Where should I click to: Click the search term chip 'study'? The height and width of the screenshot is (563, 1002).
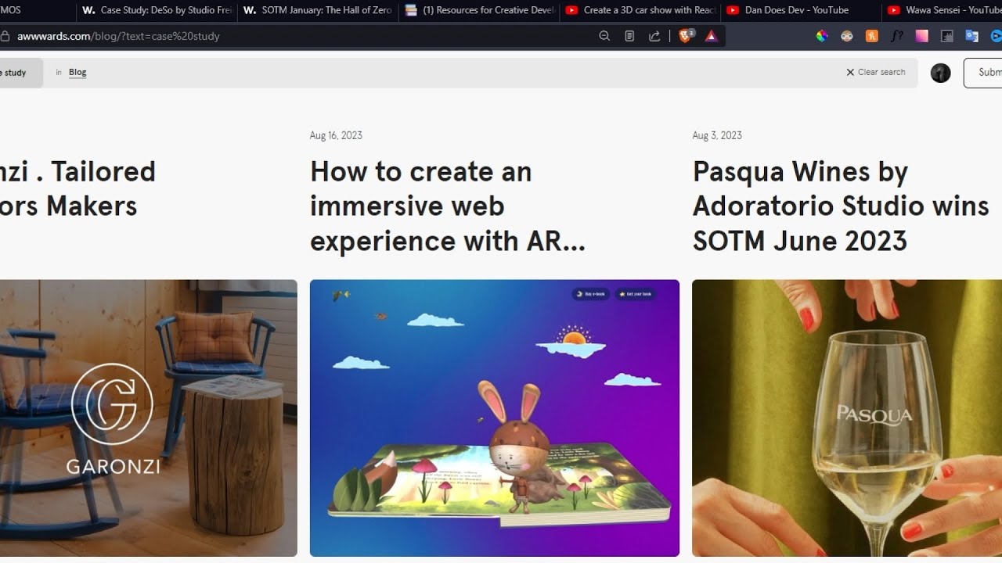[21, 73]
